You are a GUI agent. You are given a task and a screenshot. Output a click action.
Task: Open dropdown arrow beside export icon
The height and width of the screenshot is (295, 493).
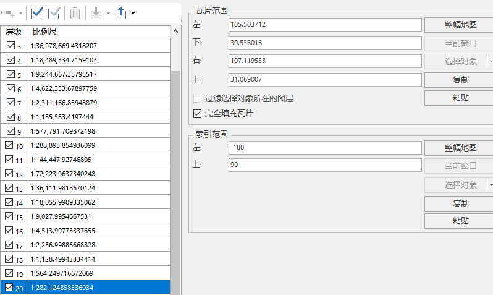click(x=133, y=13)
